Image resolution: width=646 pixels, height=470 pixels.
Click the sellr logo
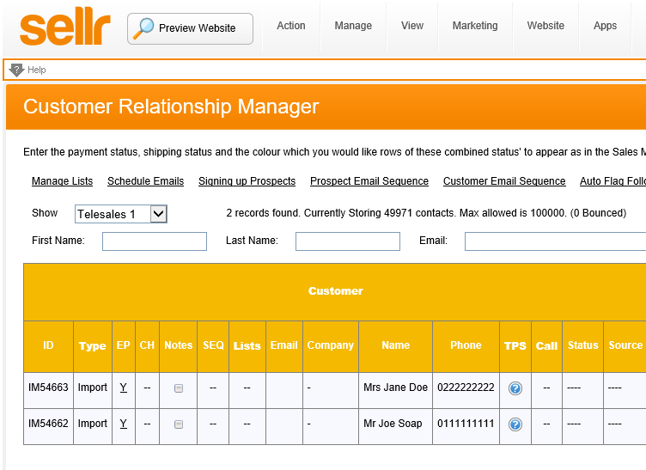(x=64, y=28)
